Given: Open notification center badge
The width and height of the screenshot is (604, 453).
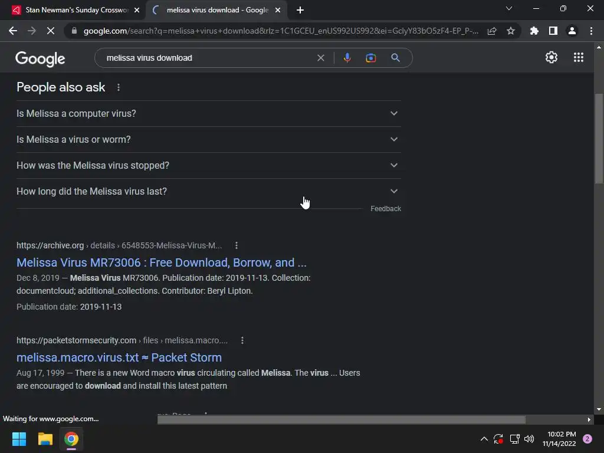Looking at the screenshot, I should pyautogui.click(x=587, y=439).
